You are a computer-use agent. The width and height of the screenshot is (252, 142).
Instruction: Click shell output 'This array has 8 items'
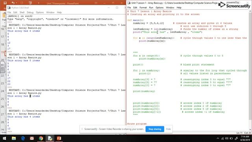tap(24, 60)
